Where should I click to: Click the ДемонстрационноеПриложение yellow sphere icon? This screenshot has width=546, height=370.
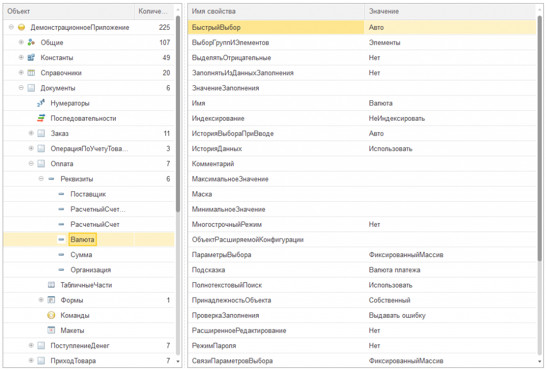click(21, 27)
